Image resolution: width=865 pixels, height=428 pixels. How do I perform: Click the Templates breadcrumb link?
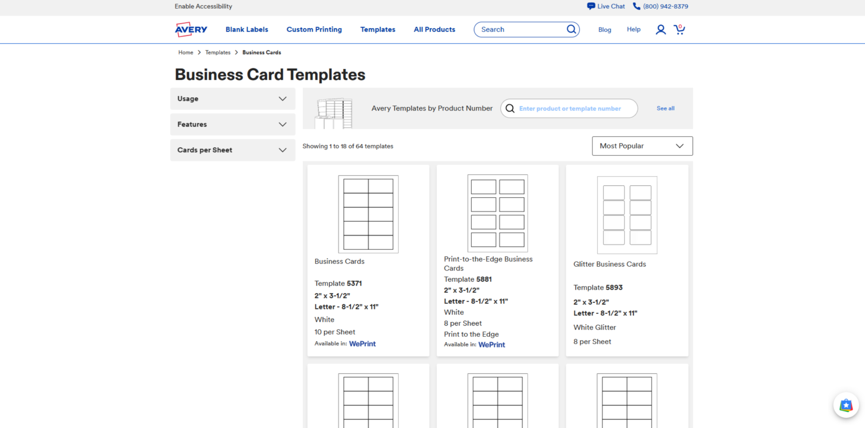pos(218,53)
